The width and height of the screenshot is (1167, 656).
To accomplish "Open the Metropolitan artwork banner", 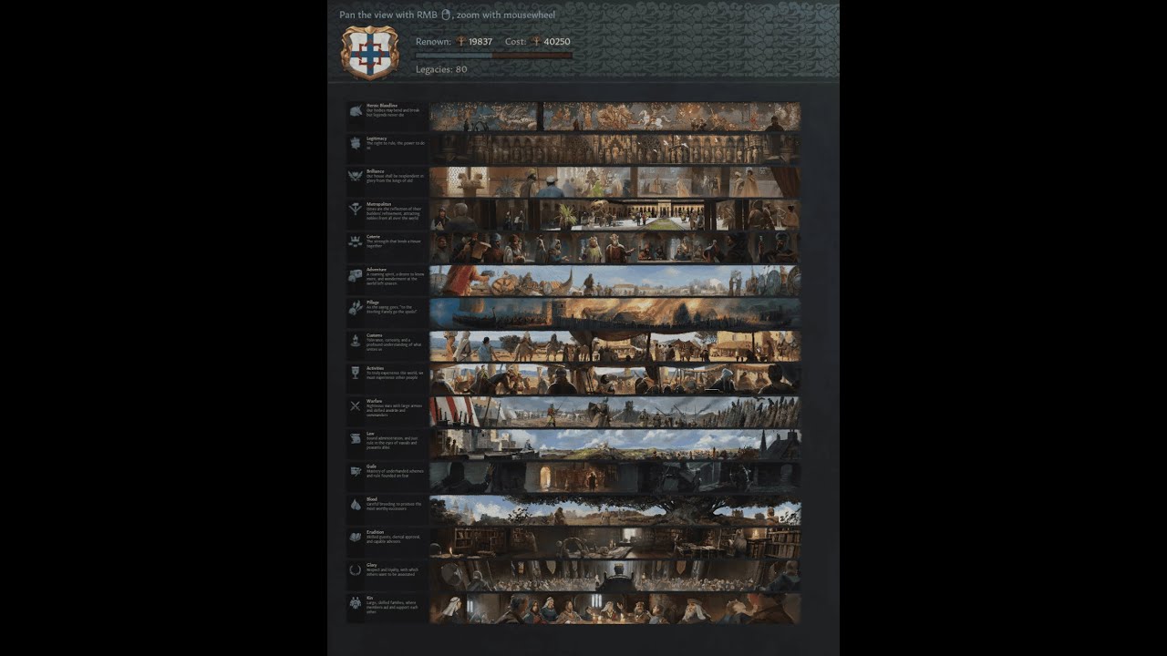I will pos(615,214).
